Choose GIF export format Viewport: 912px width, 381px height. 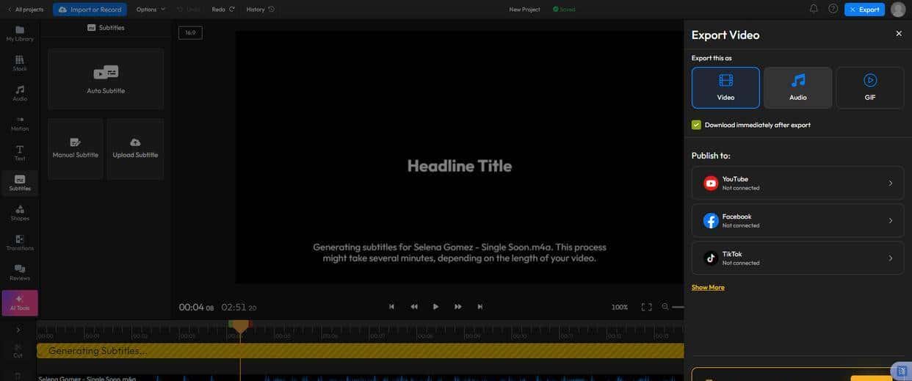click(869, 87)
